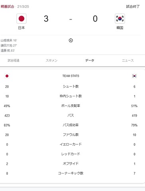Click the 韓国 team name
The height and width of the screenshot is (191, 145).
120,28
